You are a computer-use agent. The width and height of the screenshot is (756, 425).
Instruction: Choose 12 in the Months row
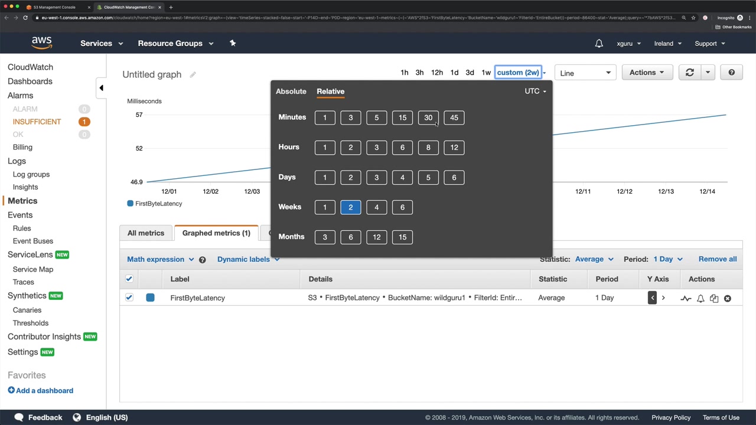376,237
